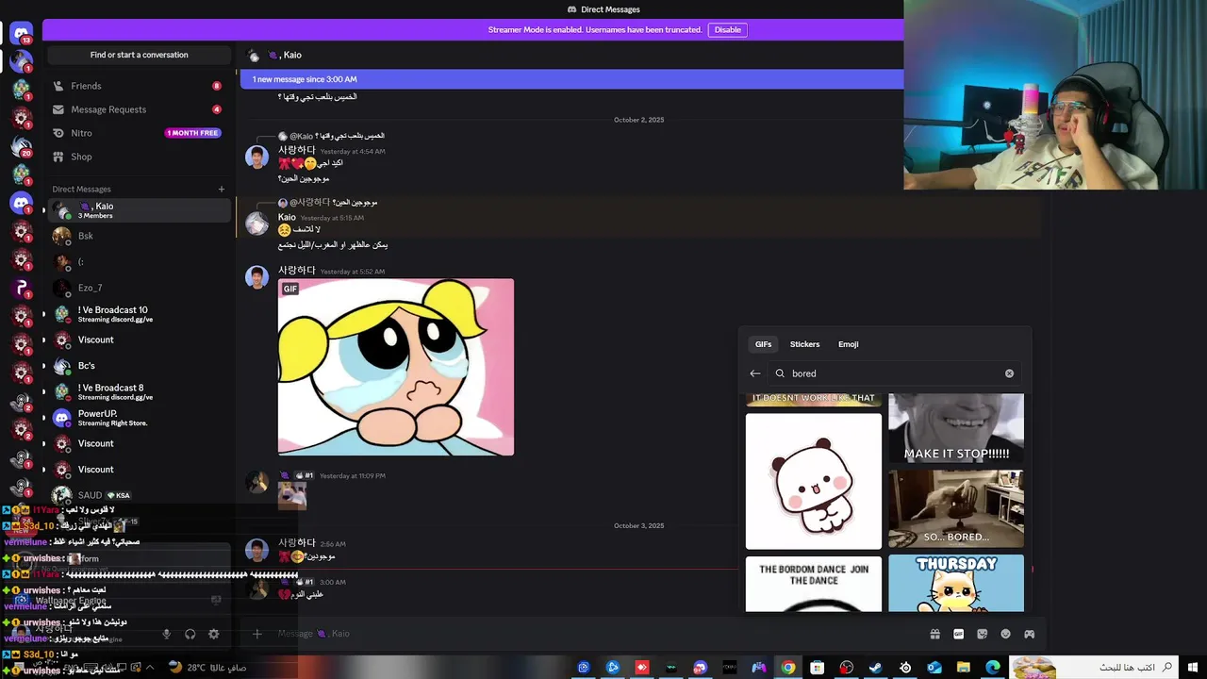Open the weather widget showing 28°C

207,668
